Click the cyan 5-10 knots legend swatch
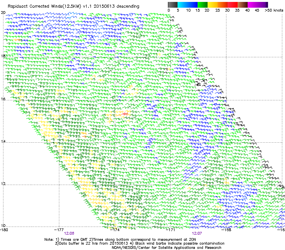 pos(183,5)
